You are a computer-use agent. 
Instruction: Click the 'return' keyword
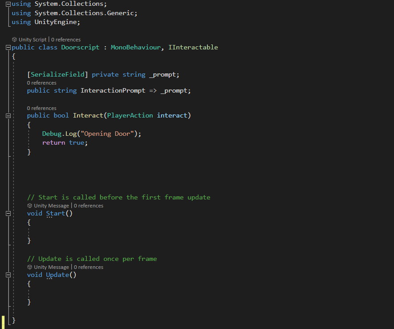click(54, 143)
